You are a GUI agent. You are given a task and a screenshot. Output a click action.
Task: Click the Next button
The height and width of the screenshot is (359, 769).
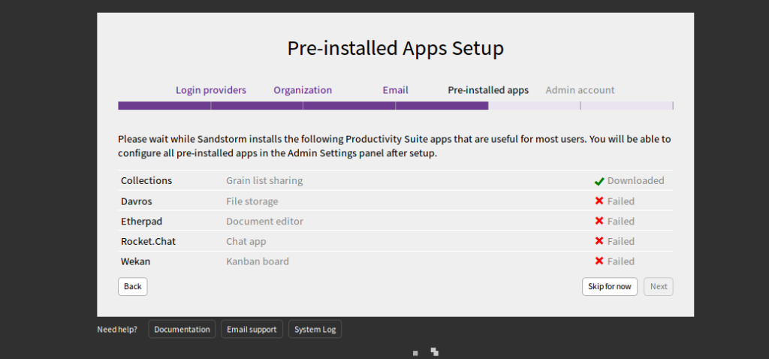point(659,286)
